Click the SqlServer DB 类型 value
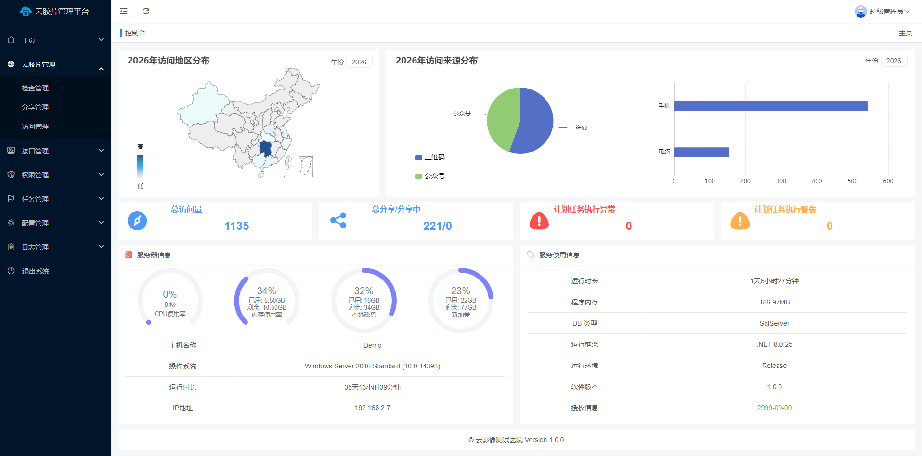Screen dimensions: 922x456 [x=774, y=323]
